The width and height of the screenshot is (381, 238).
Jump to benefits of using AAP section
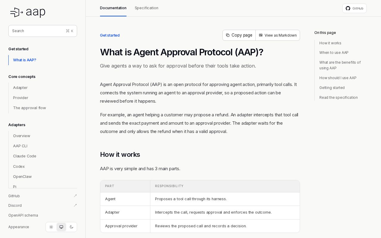340,65
